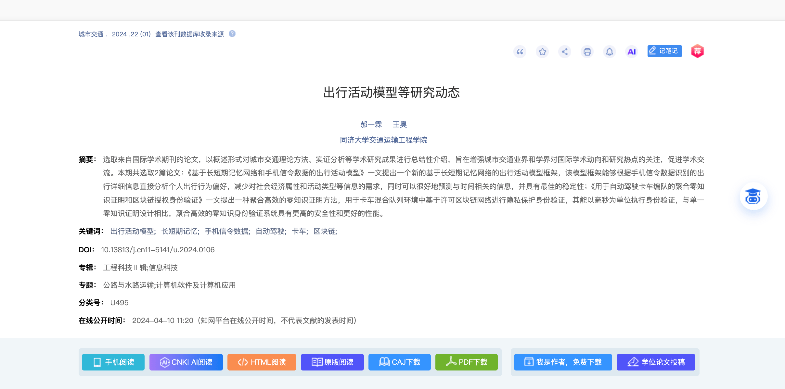Click the keyword 长短期记忆

click(x=179, y=231)
